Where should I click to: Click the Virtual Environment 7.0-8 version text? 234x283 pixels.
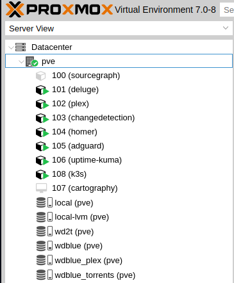pos(165,10)
